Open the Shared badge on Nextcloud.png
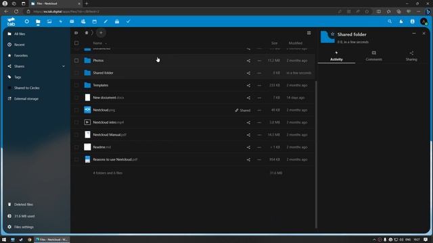The height and width of the screenshot is (243, 433). click(x=242, y=110)
